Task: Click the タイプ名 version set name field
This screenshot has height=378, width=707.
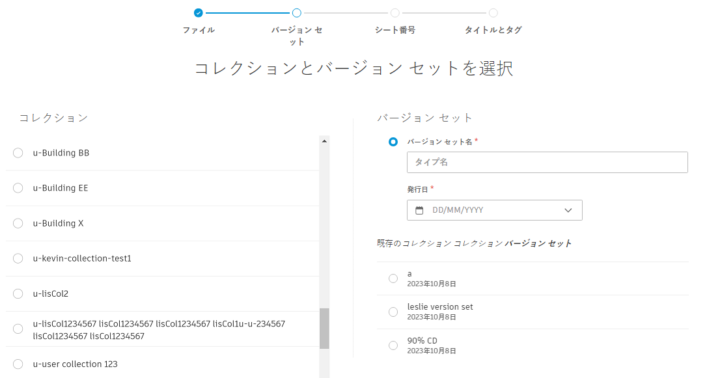Action: click(547, 162)
